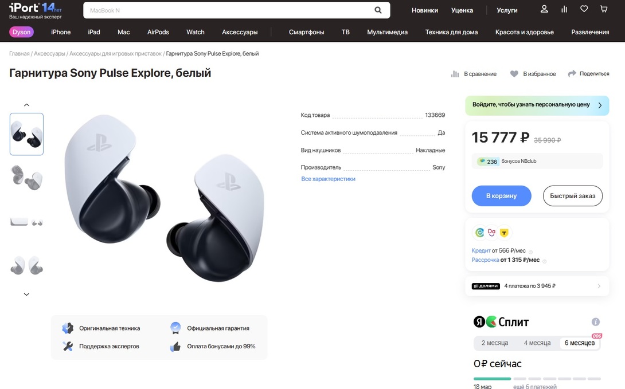This screenshot has height=389, width=625.
Task: Share this product page
Action: click(588, 74)
